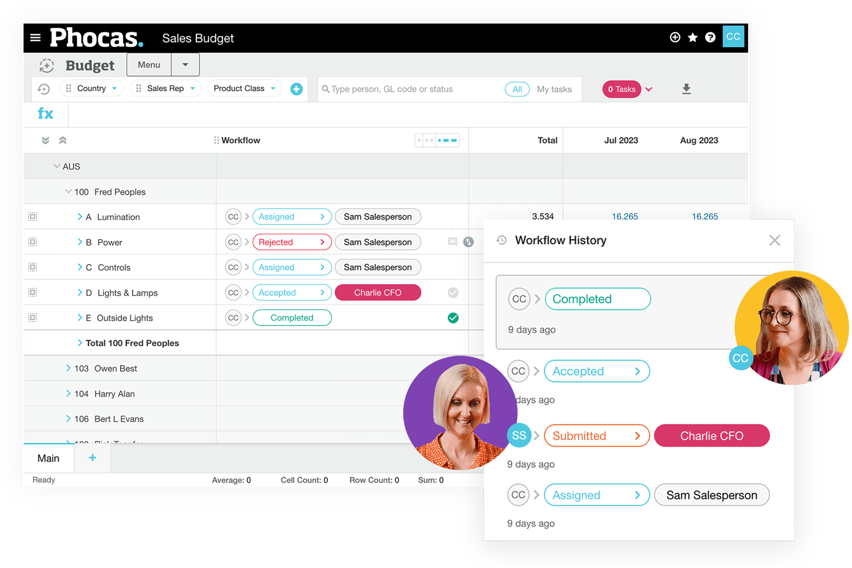Expand all rows with double down chevrons
This screenshot has width=852, height=568.
coord(46,140)
